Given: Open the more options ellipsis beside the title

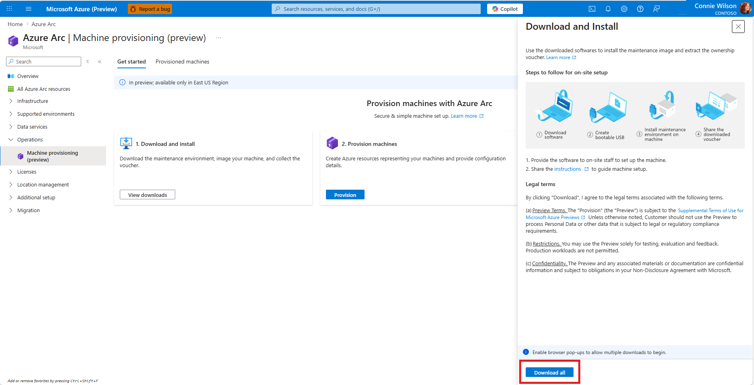Looking at the screenshot, I should [x=219, y=38].
